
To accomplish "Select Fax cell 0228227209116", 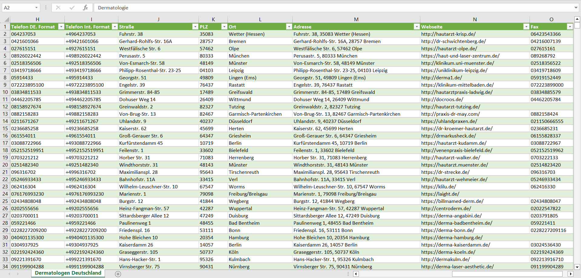I will point(551,230).
